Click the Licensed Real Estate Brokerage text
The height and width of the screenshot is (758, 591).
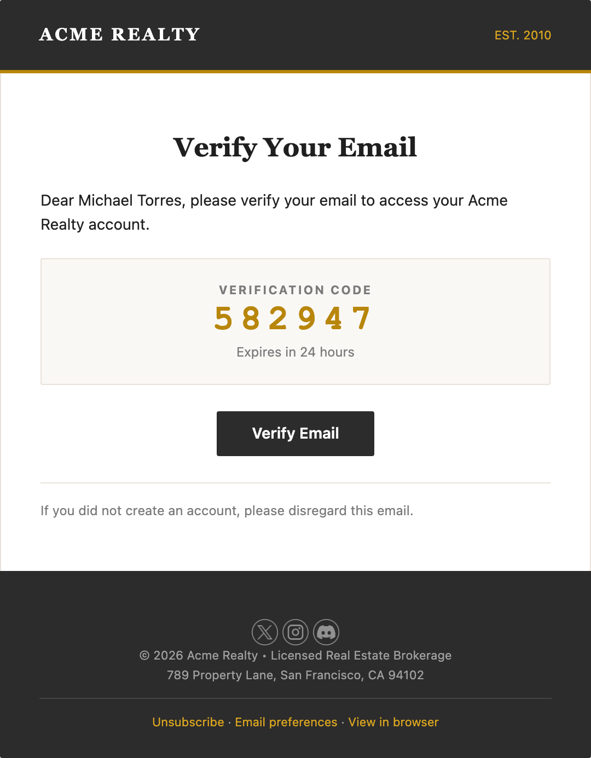click(361, 655)
